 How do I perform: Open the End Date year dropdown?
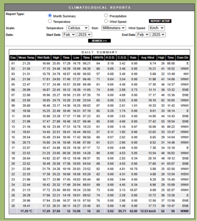pyautogui.click(x=158, y=34)
